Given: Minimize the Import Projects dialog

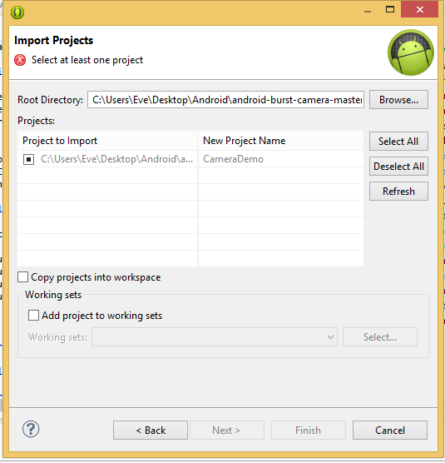Looking at the screenshot, I should pyautogui.click(x=368, y=11).
